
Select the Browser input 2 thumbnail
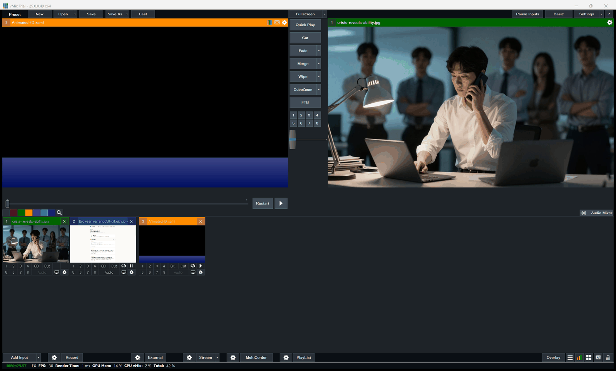[x=103, y=244]
